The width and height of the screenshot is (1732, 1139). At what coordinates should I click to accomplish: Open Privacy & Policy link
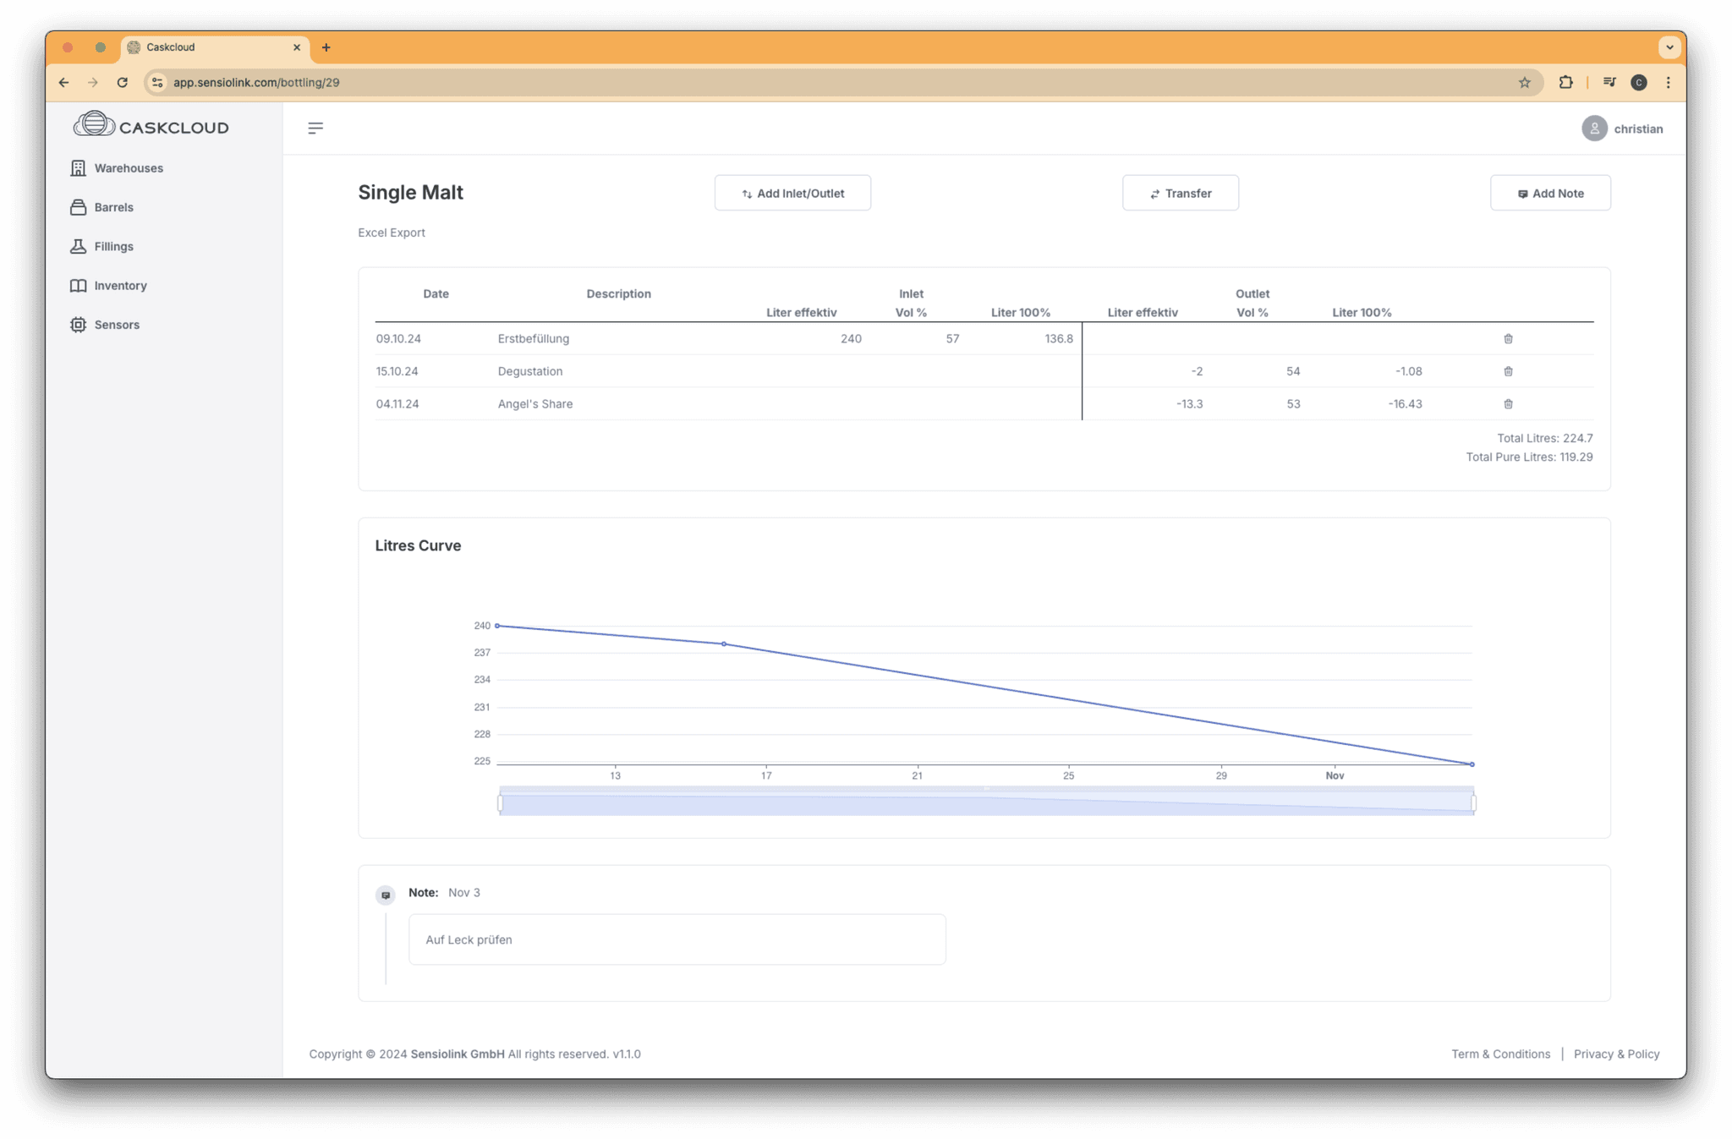(1616, 1054)
